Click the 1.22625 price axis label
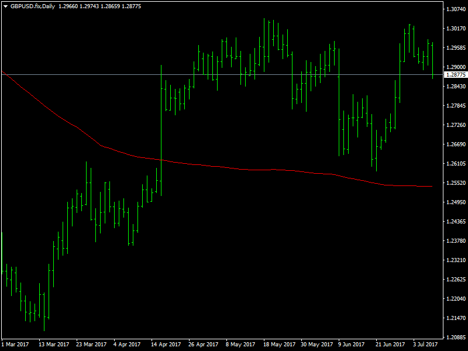The image size is (468, 351). pos(456,280)
